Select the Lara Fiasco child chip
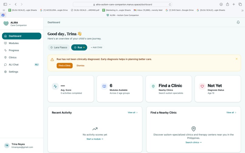The width and height of the screenshot is (245, 153). pyautogui.click(x=59, y=47)
